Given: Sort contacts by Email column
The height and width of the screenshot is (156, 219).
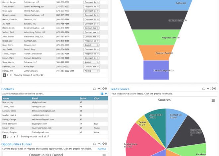Looking at the screenshot, I should pyautogui.click(x=35, y=99).
